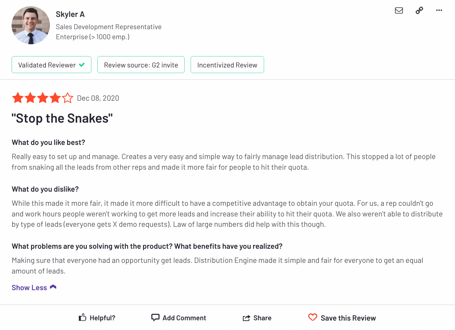Click the Add Comment speech bubble icon
Image resolution: width=455 pixels, height=330 pixels.
coord(155,318)
